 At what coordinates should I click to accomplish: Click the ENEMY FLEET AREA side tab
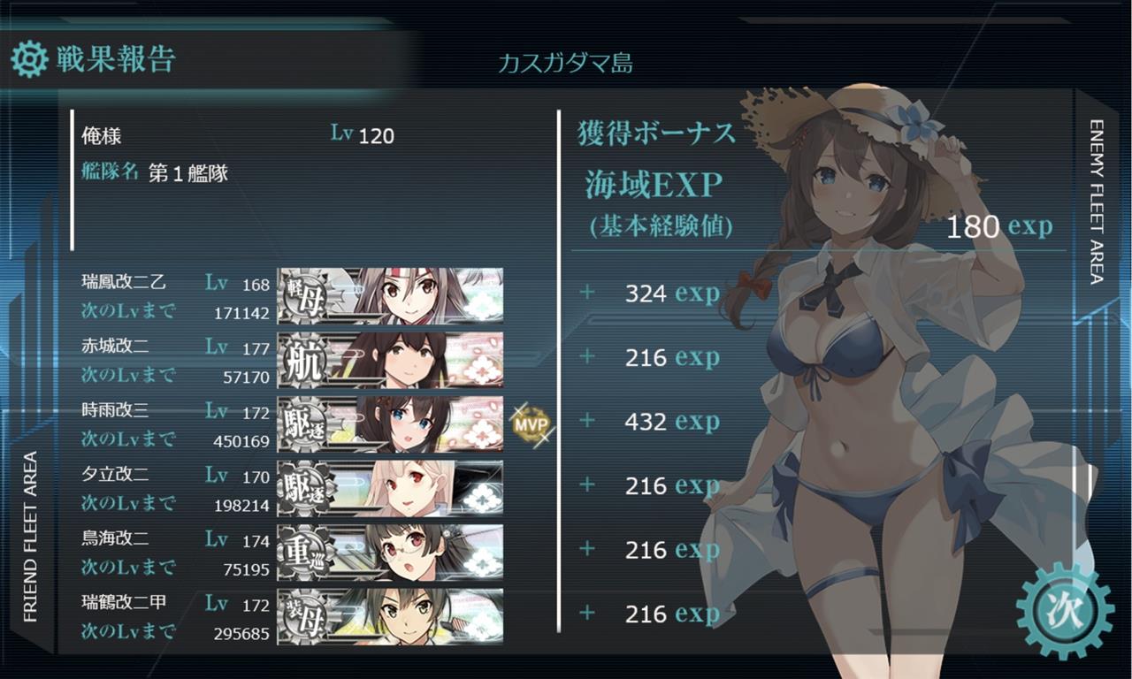tap(1097, 202)
